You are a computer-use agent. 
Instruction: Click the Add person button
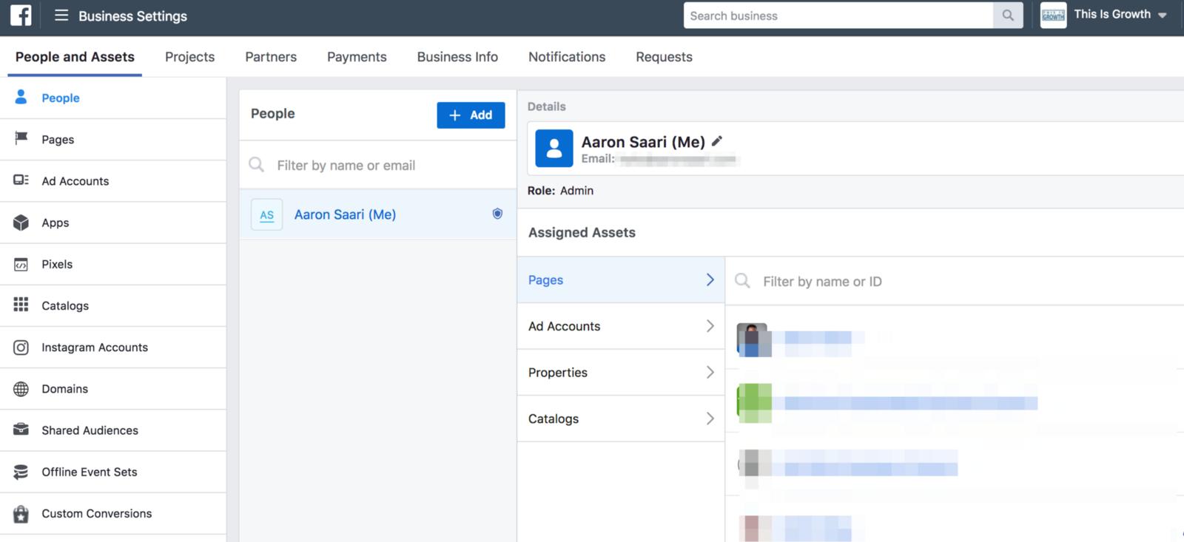pyautogui.click(x=471, y=115)
